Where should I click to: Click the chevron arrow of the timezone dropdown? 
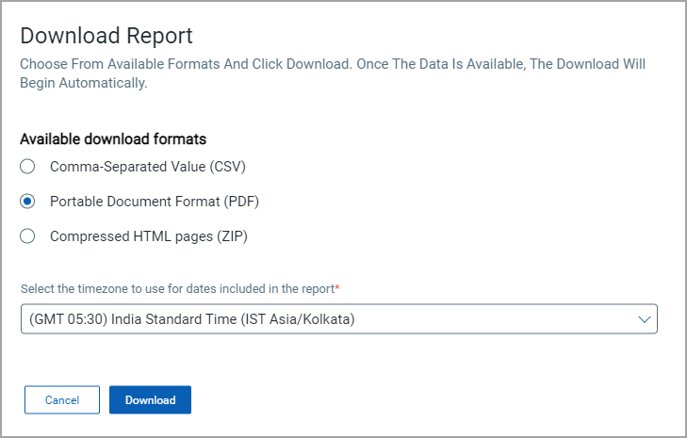[644, 319]
